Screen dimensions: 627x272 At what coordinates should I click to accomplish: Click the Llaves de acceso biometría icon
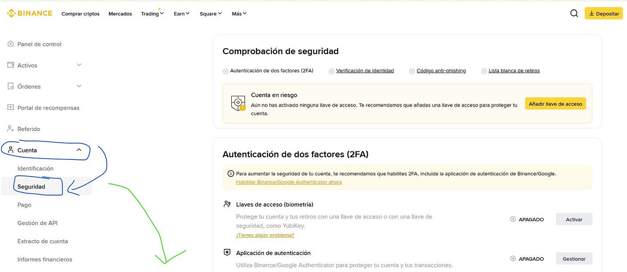[227, 204]
